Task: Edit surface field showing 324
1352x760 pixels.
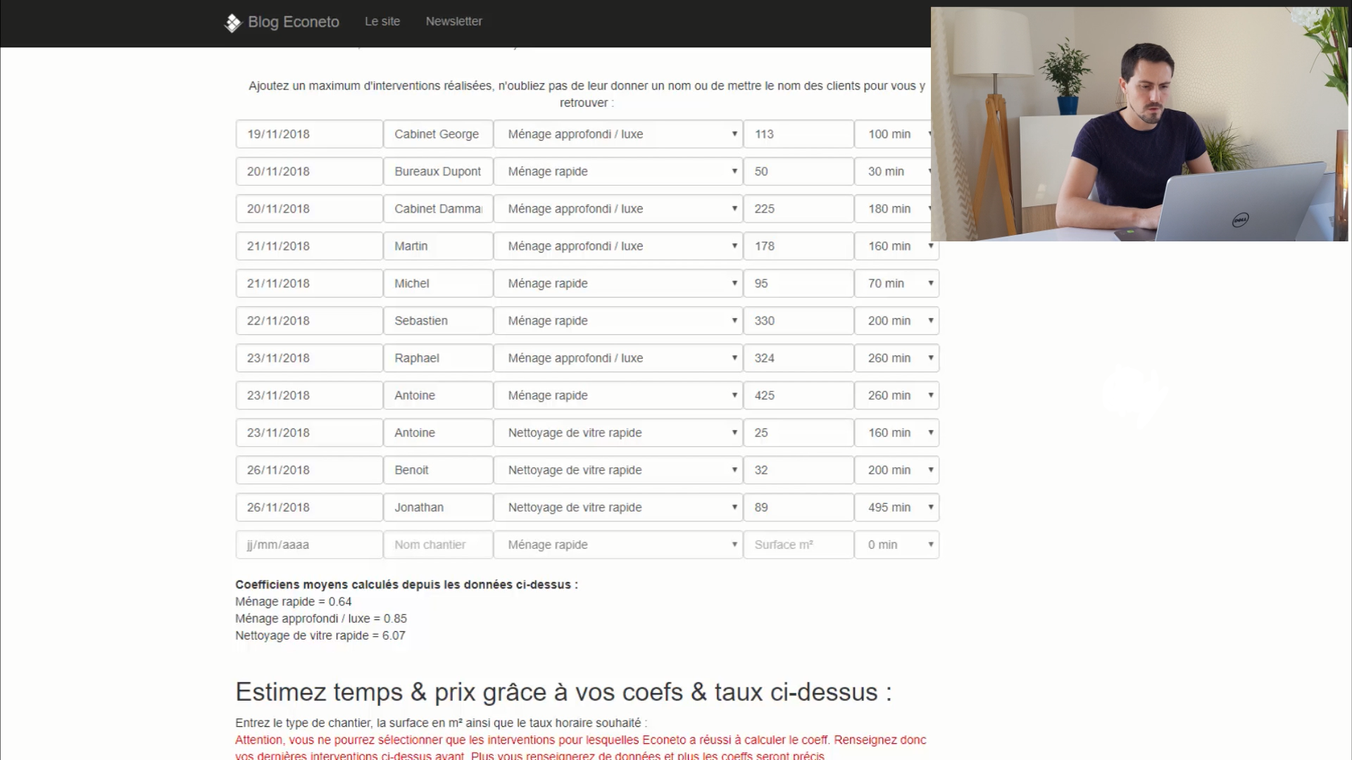Action: (799, 357)
